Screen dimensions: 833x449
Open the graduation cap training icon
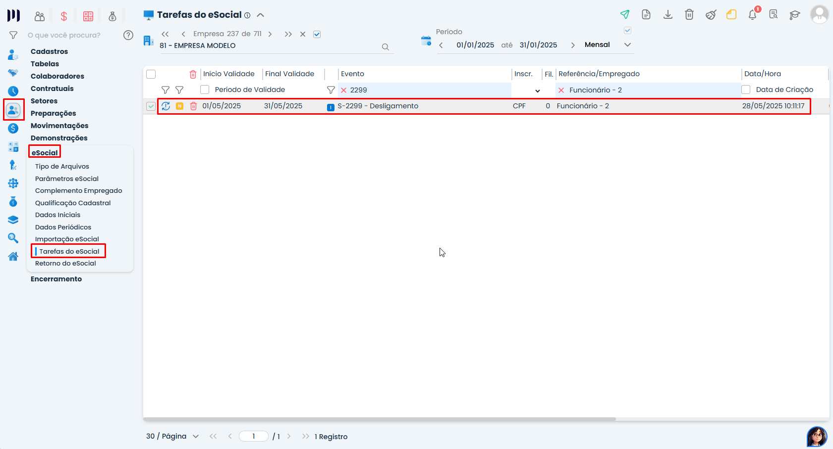(795, 15)
